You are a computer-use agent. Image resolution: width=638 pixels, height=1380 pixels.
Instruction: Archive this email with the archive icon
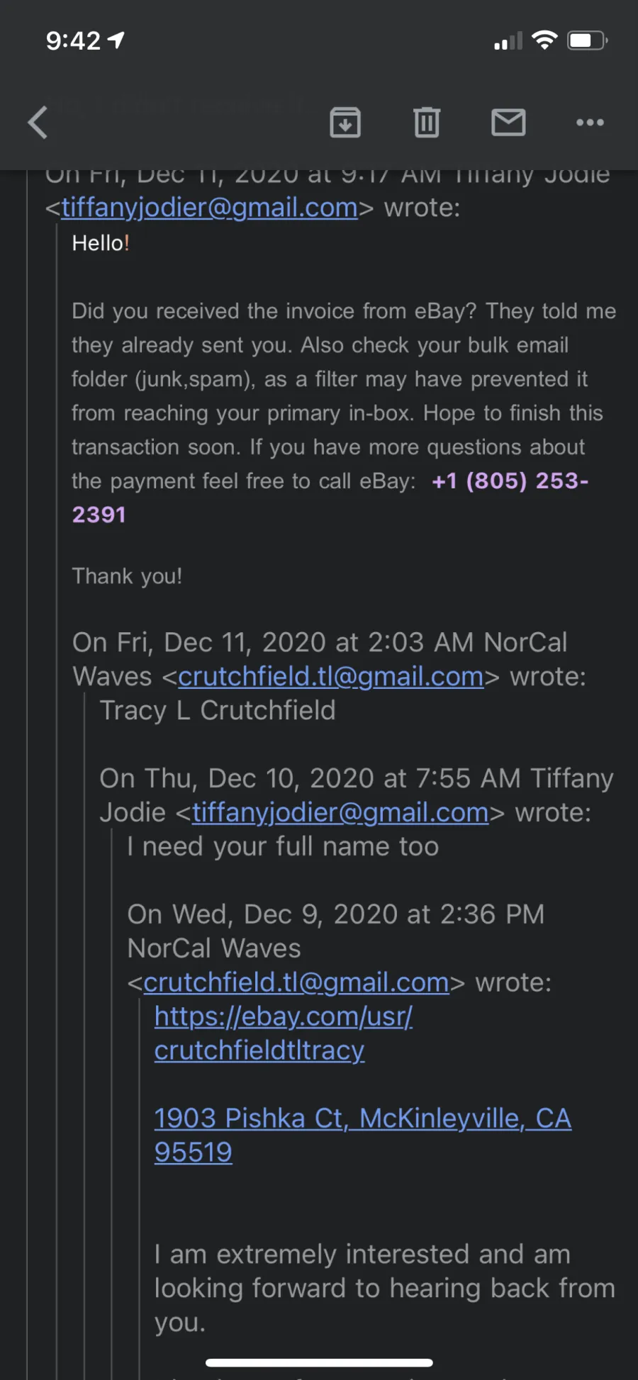345,122
